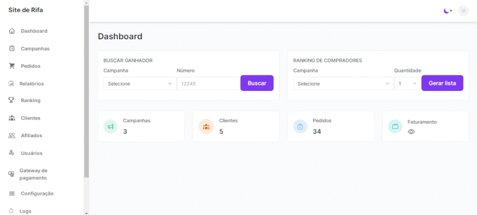This screenshot has width=477, height=215.
Task: Click the Logs refresh icon
Action: pos(11,211)
